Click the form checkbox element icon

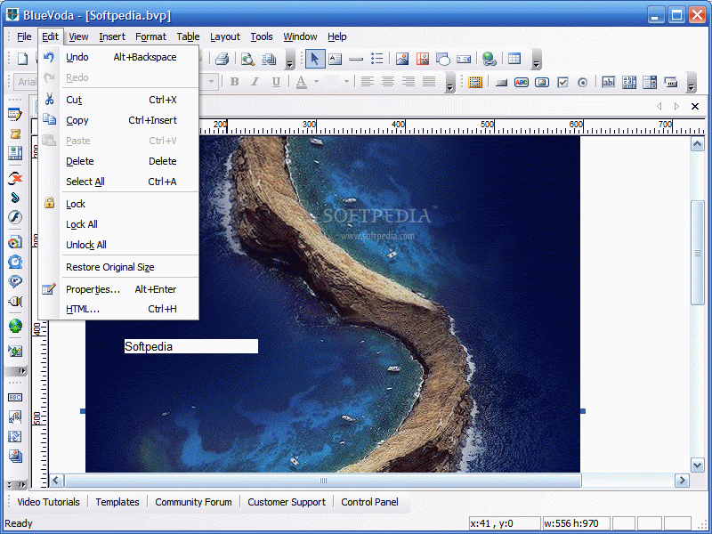562,82
